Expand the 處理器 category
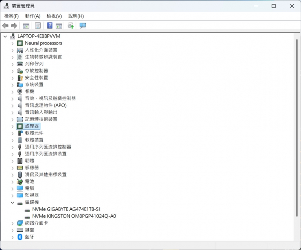This screenshot has height=250, width=301. 13,127
